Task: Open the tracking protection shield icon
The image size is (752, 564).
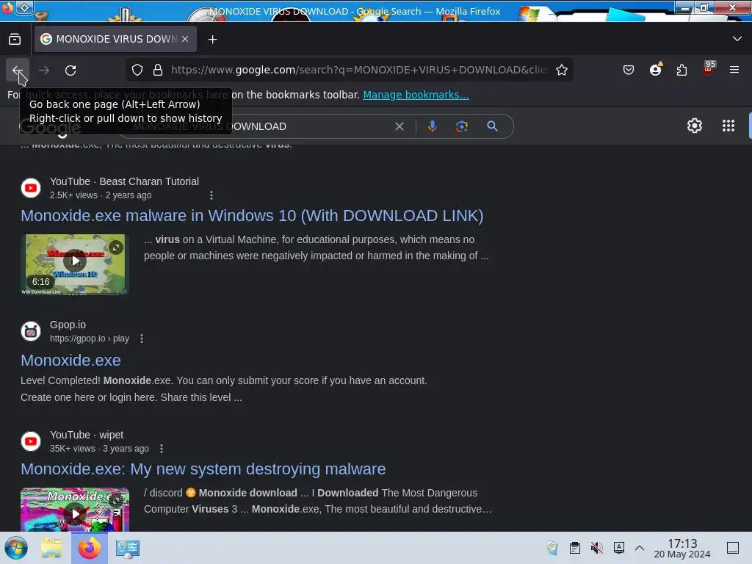Action: 137,70
